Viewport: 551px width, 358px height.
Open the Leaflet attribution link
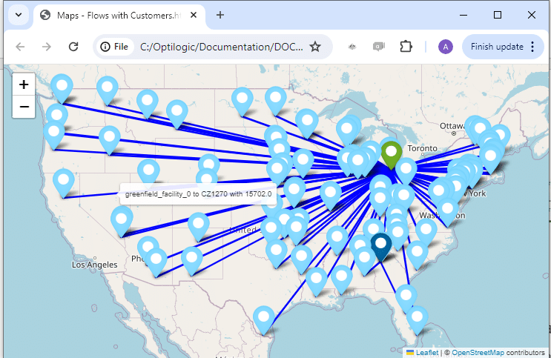coord(426,352)
